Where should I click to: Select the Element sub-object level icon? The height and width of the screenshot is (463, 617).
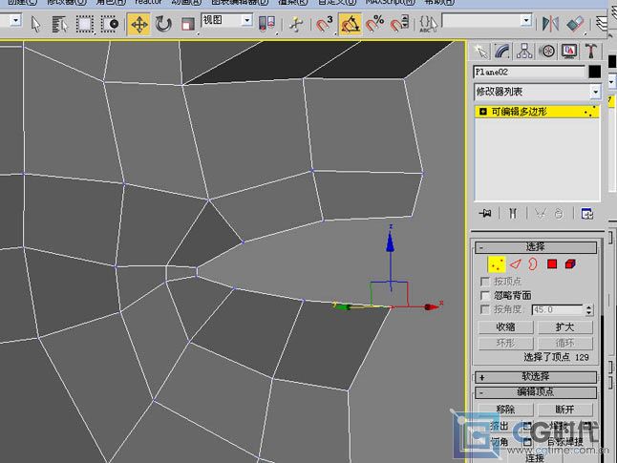[570, 263]
